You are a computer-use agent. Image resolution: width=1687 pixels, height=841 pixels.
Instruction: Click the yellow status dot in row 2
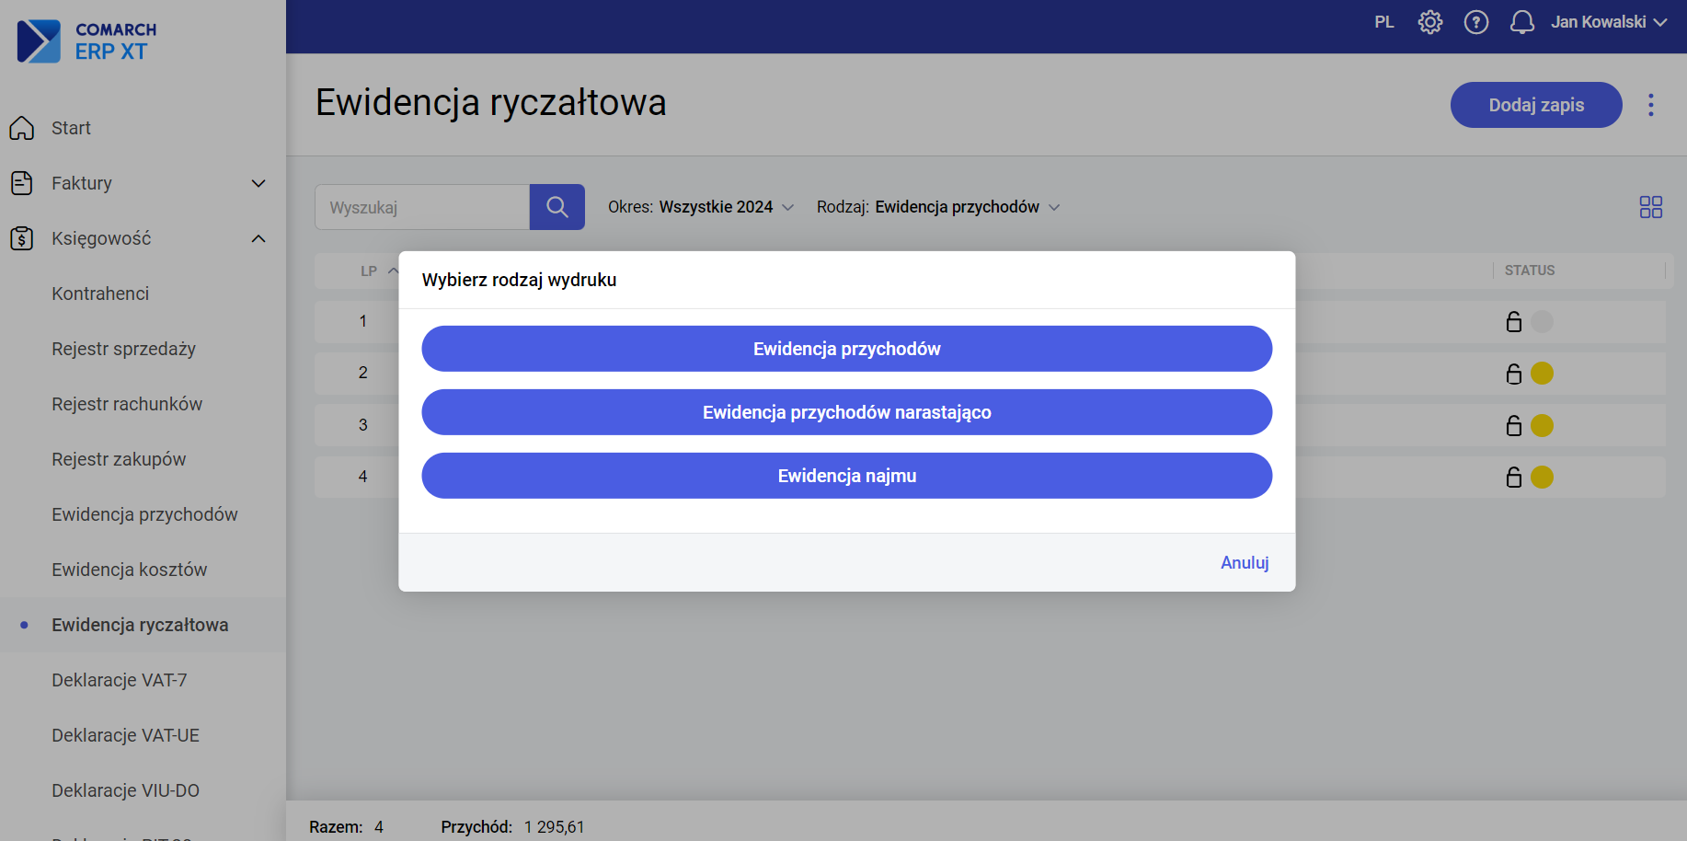(1542, 374)
